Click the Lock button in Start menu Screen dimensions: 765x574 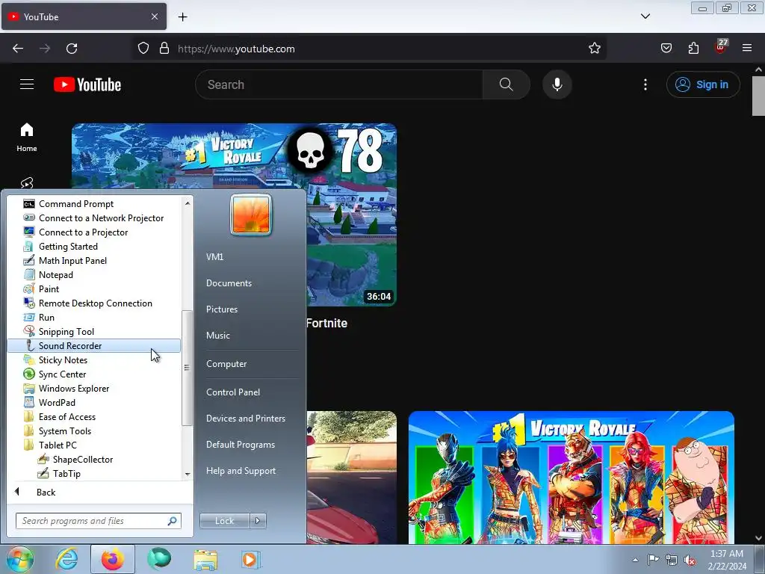click(x=224, y=520)
